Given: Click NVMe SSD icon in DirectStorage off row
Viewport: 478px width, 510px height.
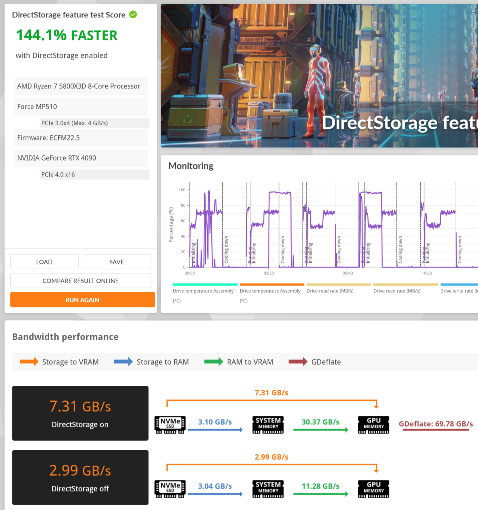Looking at the screenshot, I should (170, 489).
